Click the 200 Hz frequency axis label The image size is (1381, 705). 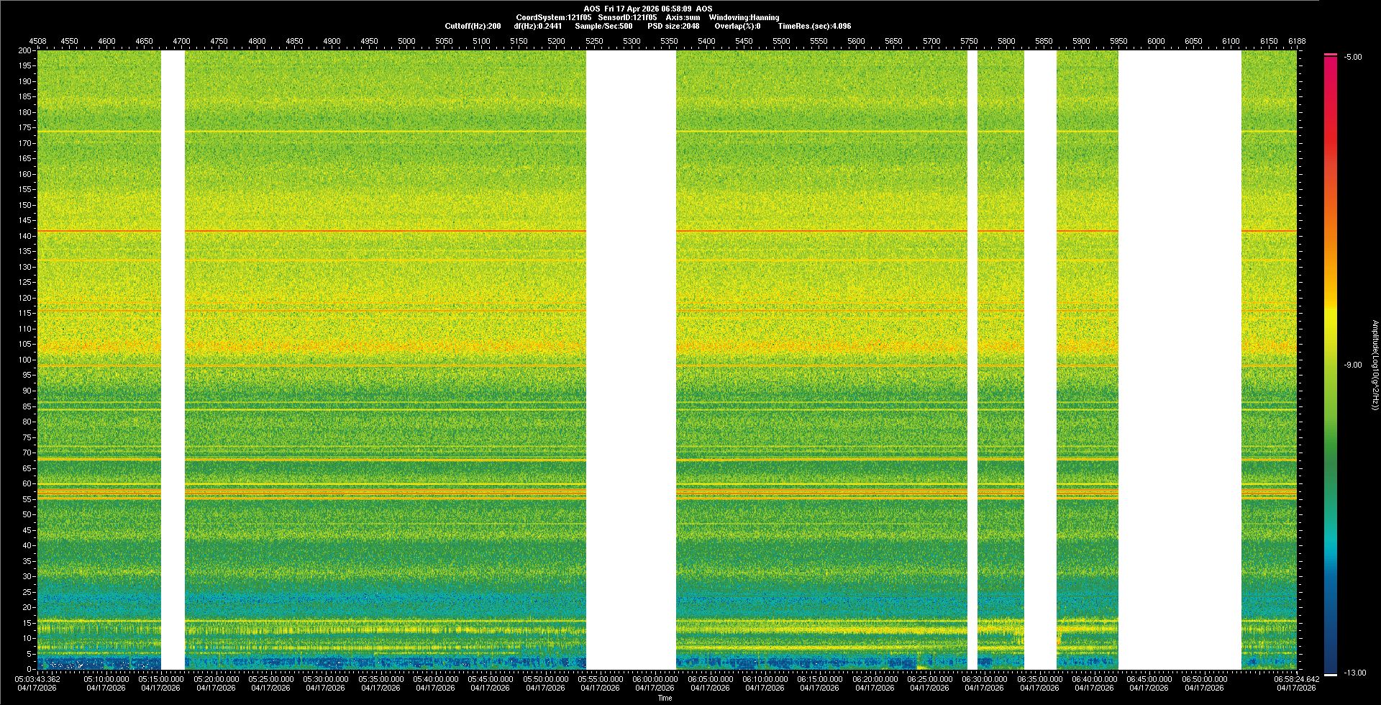point(25,51)
